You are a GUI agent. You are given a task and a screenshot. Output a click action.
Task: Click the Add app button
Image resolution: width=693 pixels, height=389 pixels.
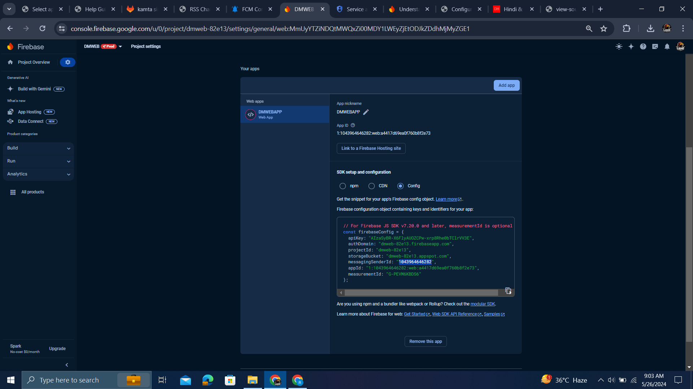coord(506,85)
